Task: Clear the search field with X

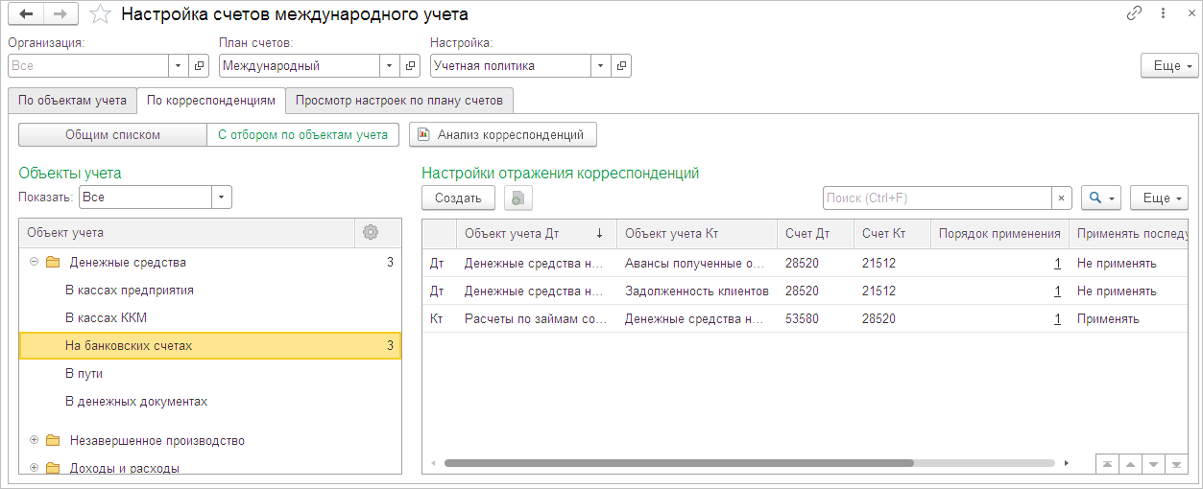Action: [1061, 198]
